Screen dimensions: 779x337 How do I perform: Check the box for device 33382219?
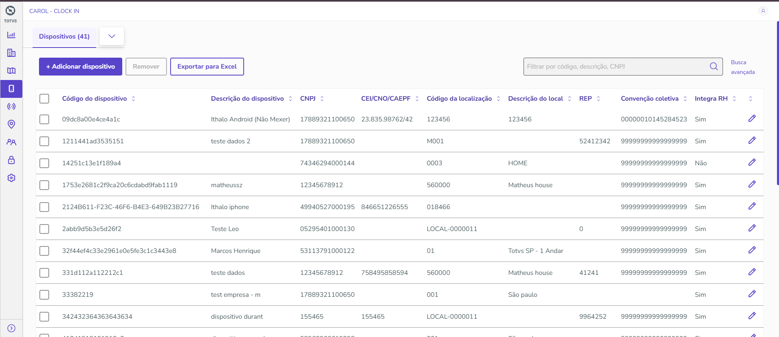44,295
